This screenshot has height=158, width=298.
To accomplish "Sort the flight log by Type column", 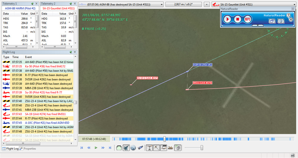I will tap(6, 57).
